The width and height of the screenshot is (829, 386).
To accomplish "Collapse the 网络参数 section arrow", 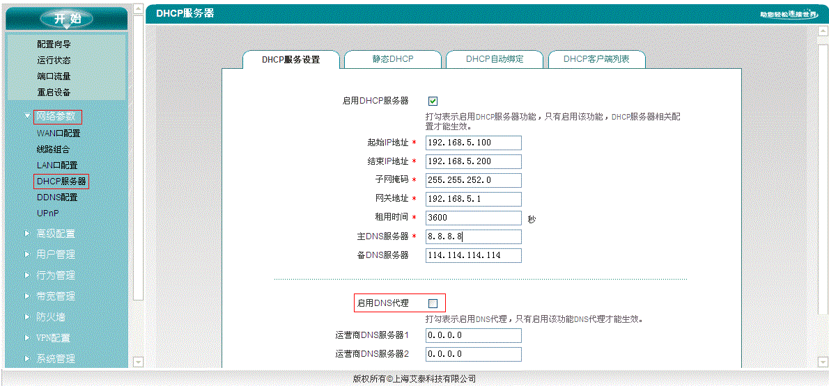I will tap(27, 116).
